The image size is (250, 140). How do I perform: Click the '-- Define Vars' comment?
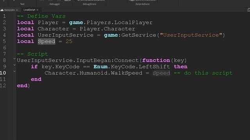[41, 16]
